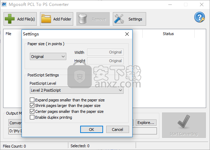
Task: Click the Status column header
Action: click(x=168, y=34)
